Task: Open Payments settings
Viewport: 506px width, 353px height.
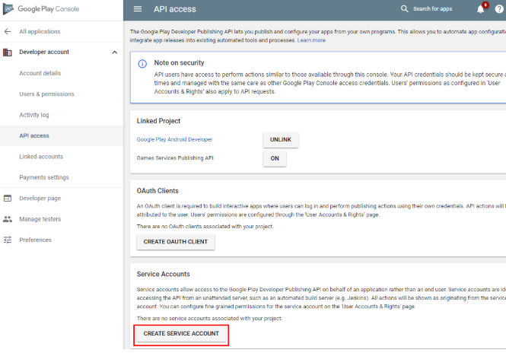Action: (x=44, y=177)
